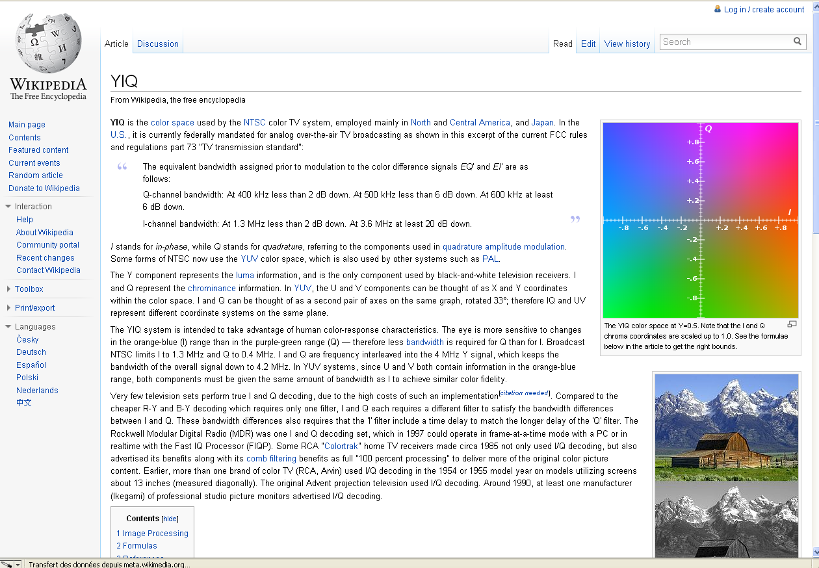Image resolution: width=819 pixels, height=568 pixels.
Task: Open the Discussion tab
Action: coord(158,44)
